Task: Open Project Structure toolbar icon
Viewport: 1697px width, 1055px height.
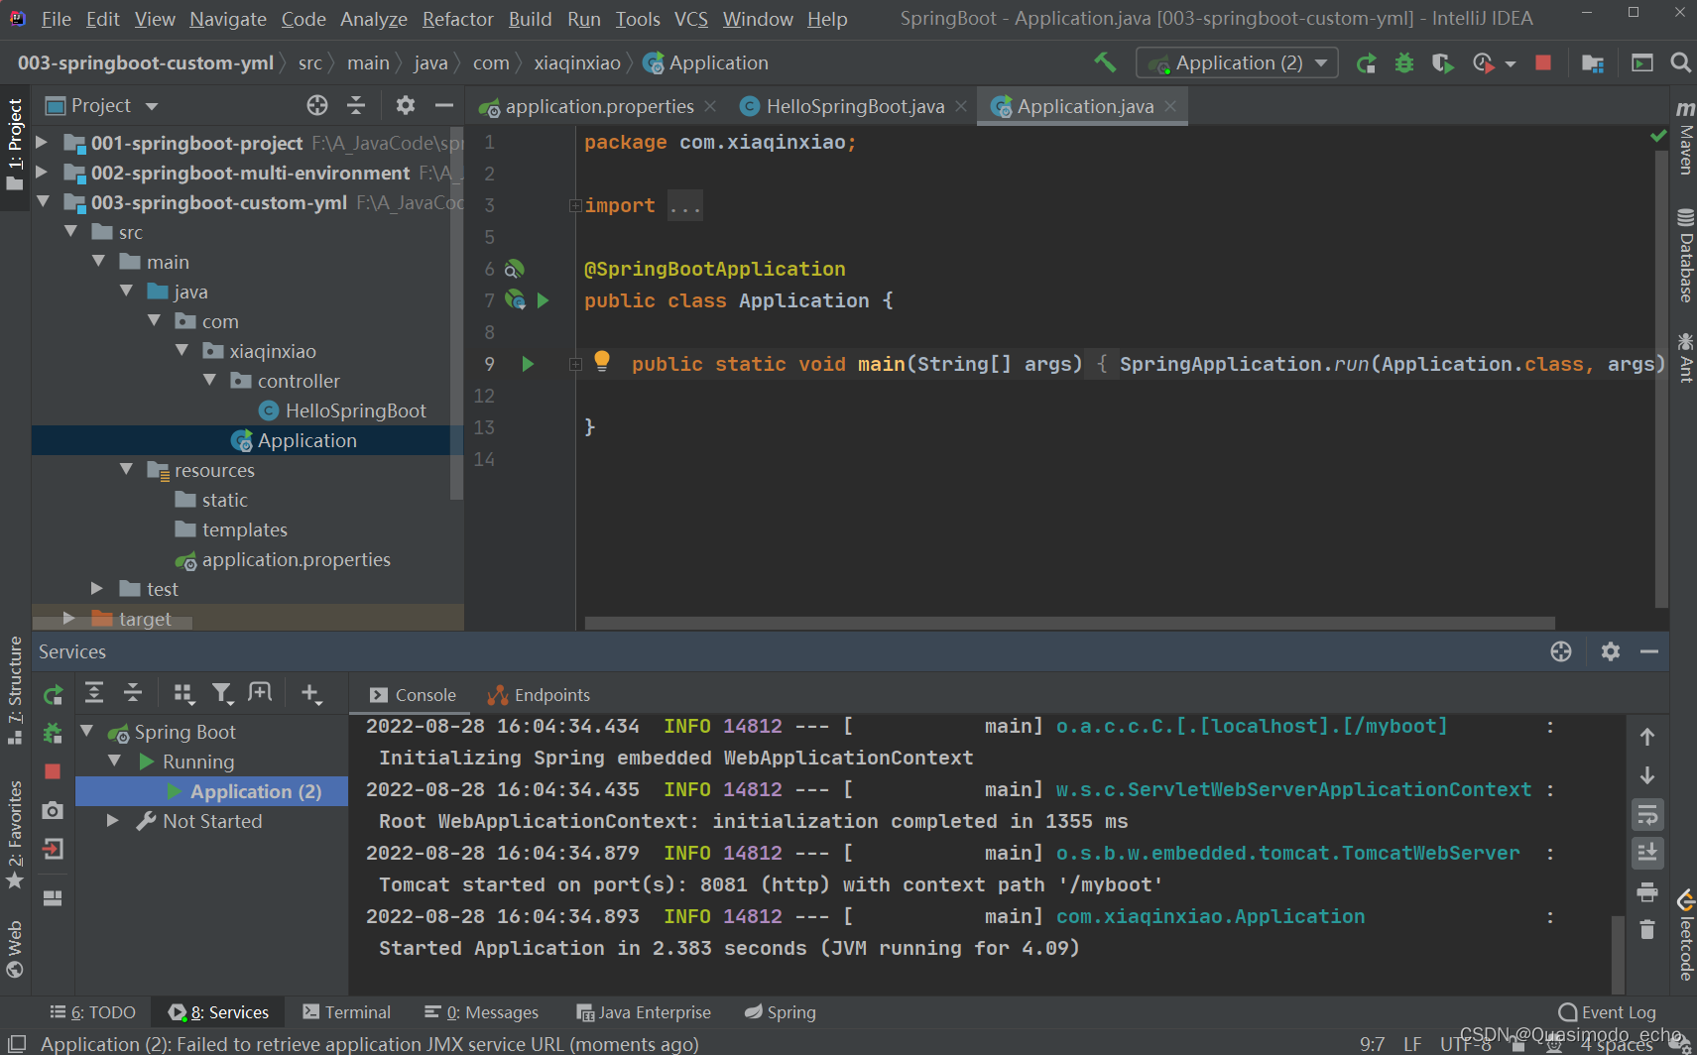Action: [x=1593, y=63]
